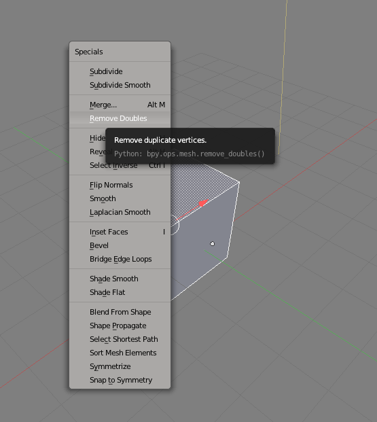Select the Select Inverse menu item

120,165
